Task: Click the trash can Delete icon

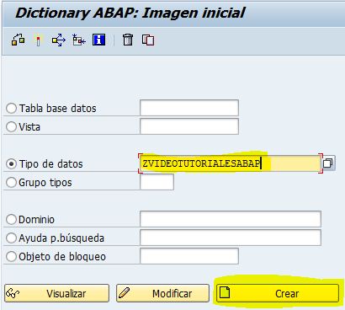Action: (x=128, y=40)
